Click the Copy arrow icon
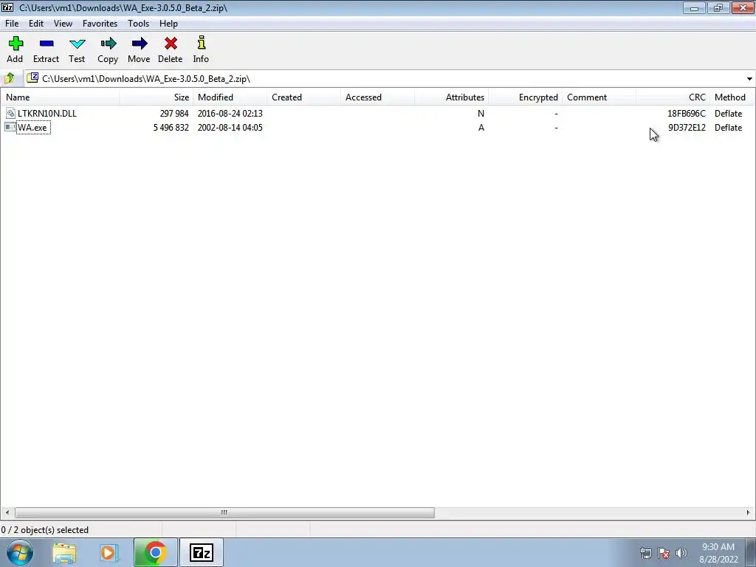756x567 pixels. click(108, 44)
